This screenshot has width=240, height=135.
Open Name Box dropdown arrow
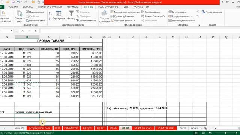(12, 31)
